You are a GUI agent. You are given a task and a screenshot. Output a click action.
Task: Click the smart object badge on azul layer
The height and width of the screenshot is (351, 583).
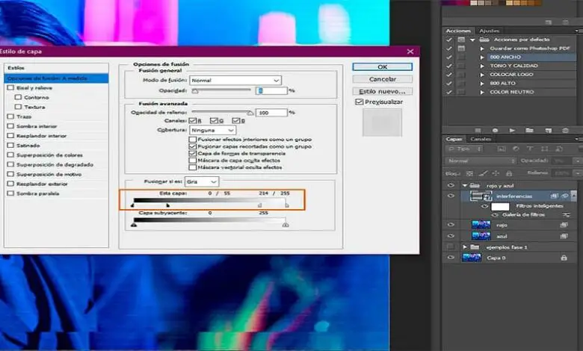[564, 236]
